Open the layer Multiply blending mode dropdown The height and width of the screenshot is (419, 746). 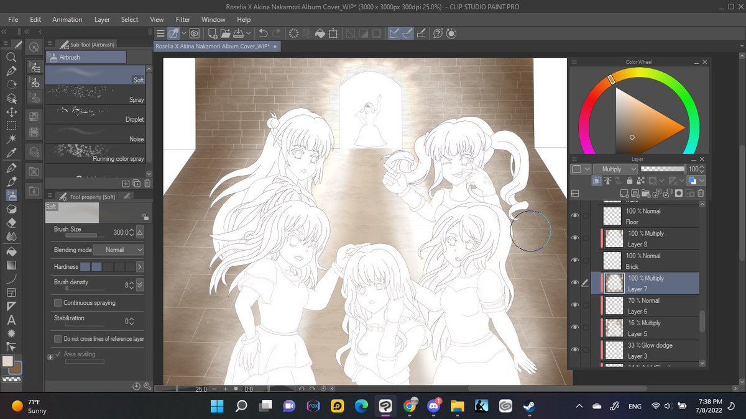(x=614, y=169)
